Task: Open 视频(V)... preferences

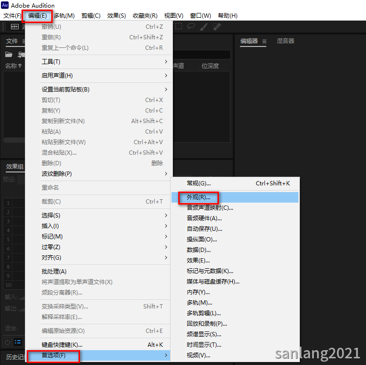Action: click(235, 355)
